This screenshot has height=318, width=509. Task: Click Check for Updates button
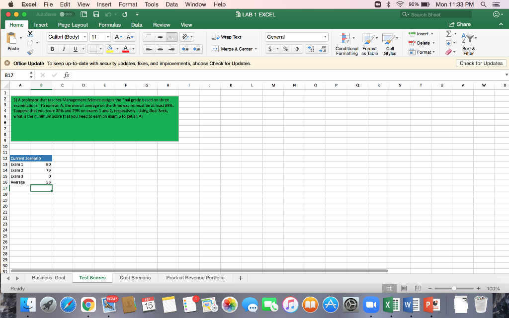click(x=481, y=63)
